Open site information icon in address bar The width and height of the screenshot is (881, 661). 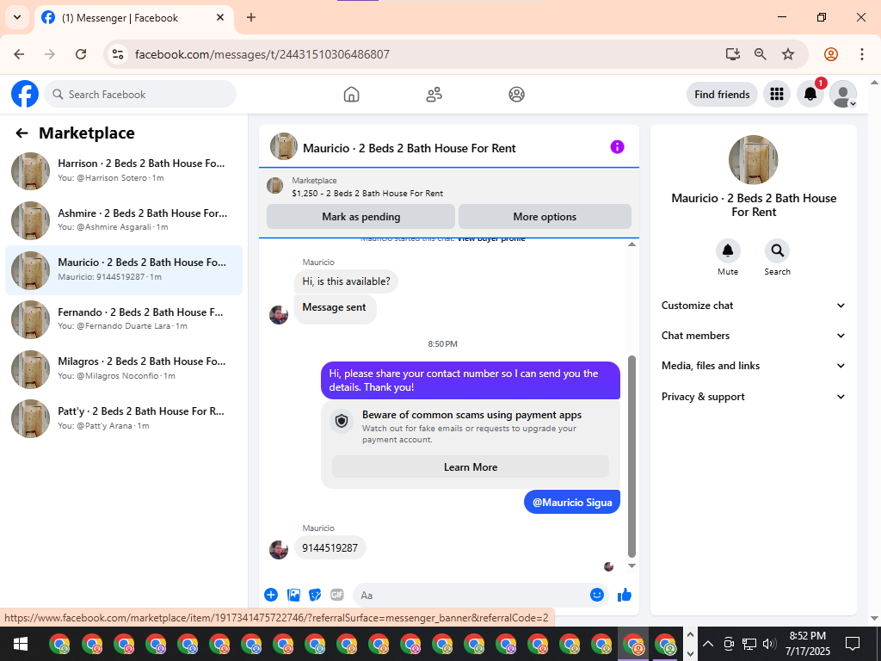coord(117,54)
